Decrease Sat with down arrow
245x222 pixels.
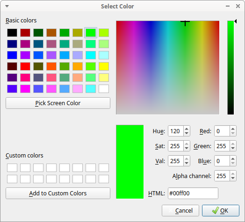pyautogui.click(x=187, y=148)
